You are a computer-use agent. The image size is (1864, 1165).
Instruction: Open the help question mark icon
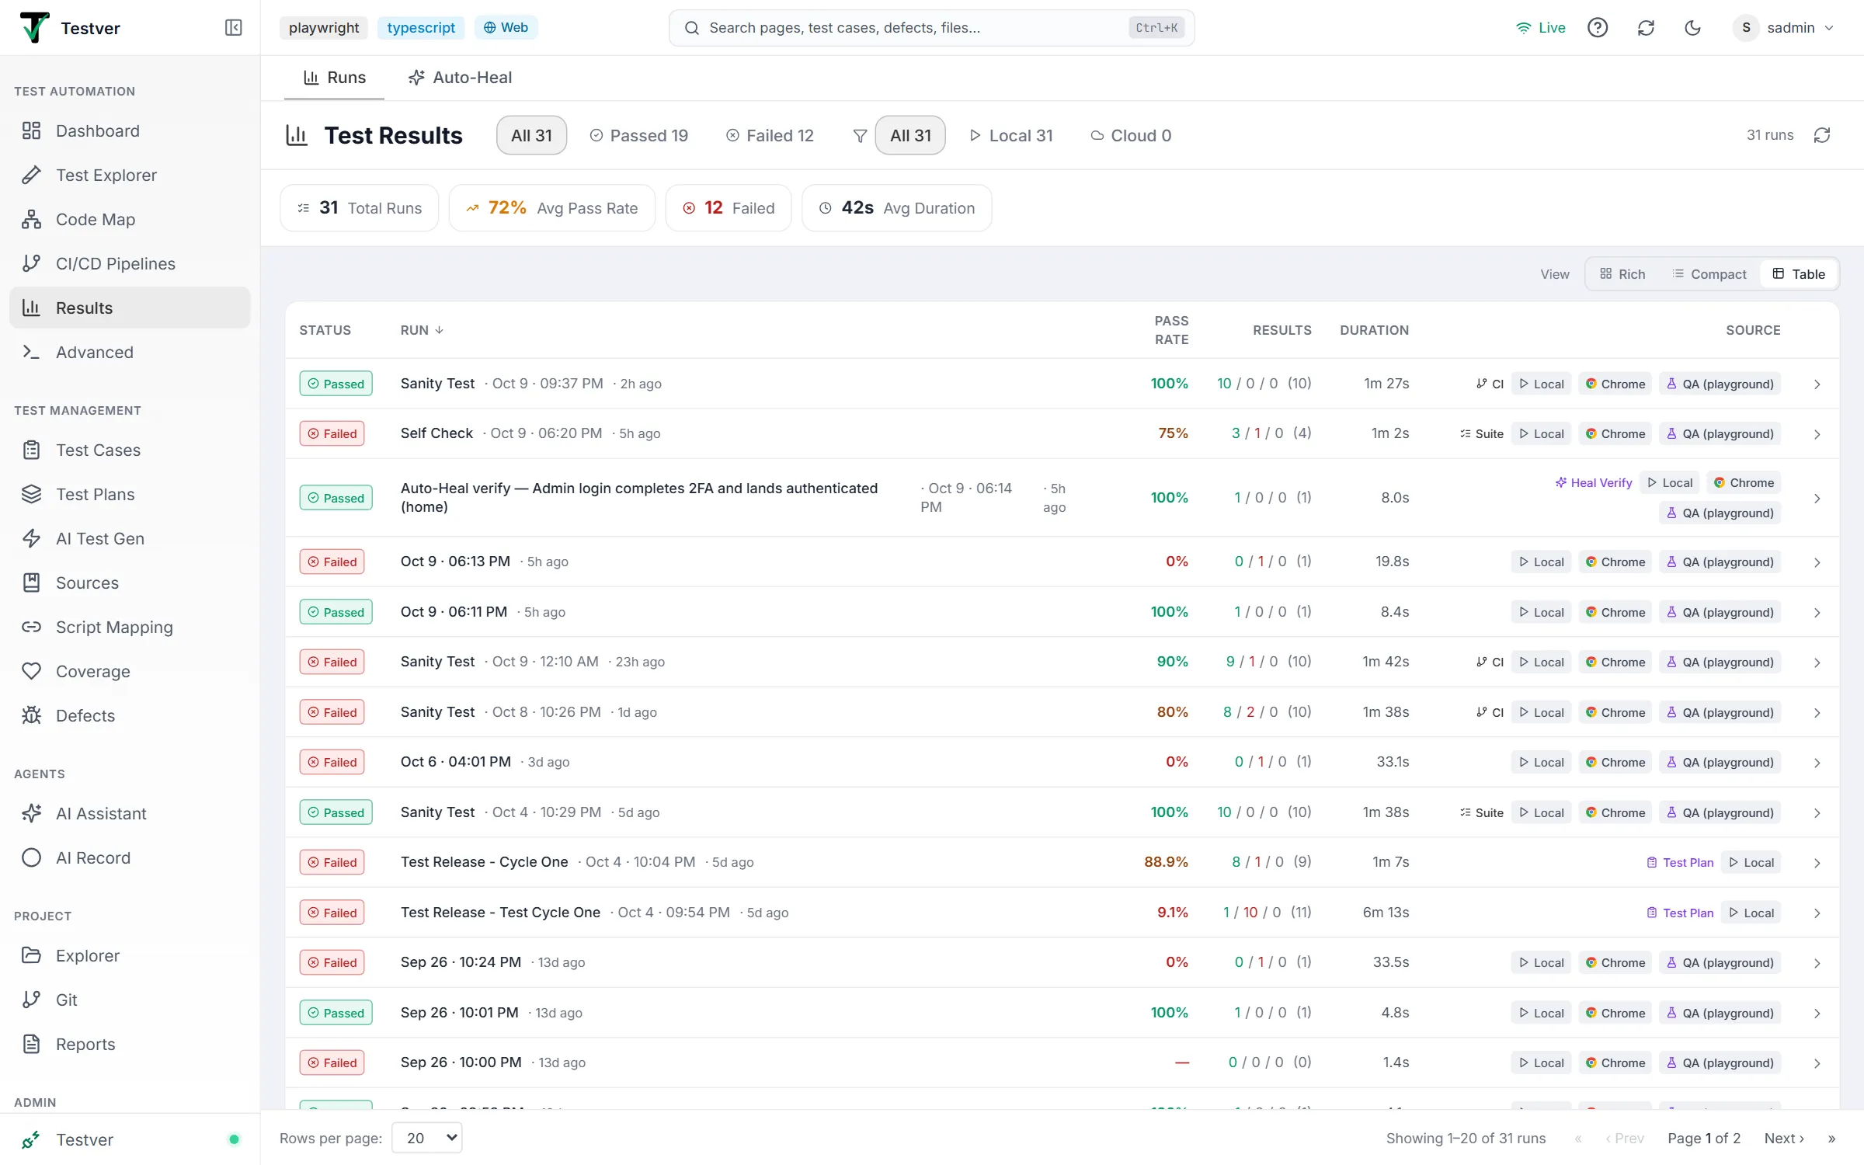[1597, 28]
